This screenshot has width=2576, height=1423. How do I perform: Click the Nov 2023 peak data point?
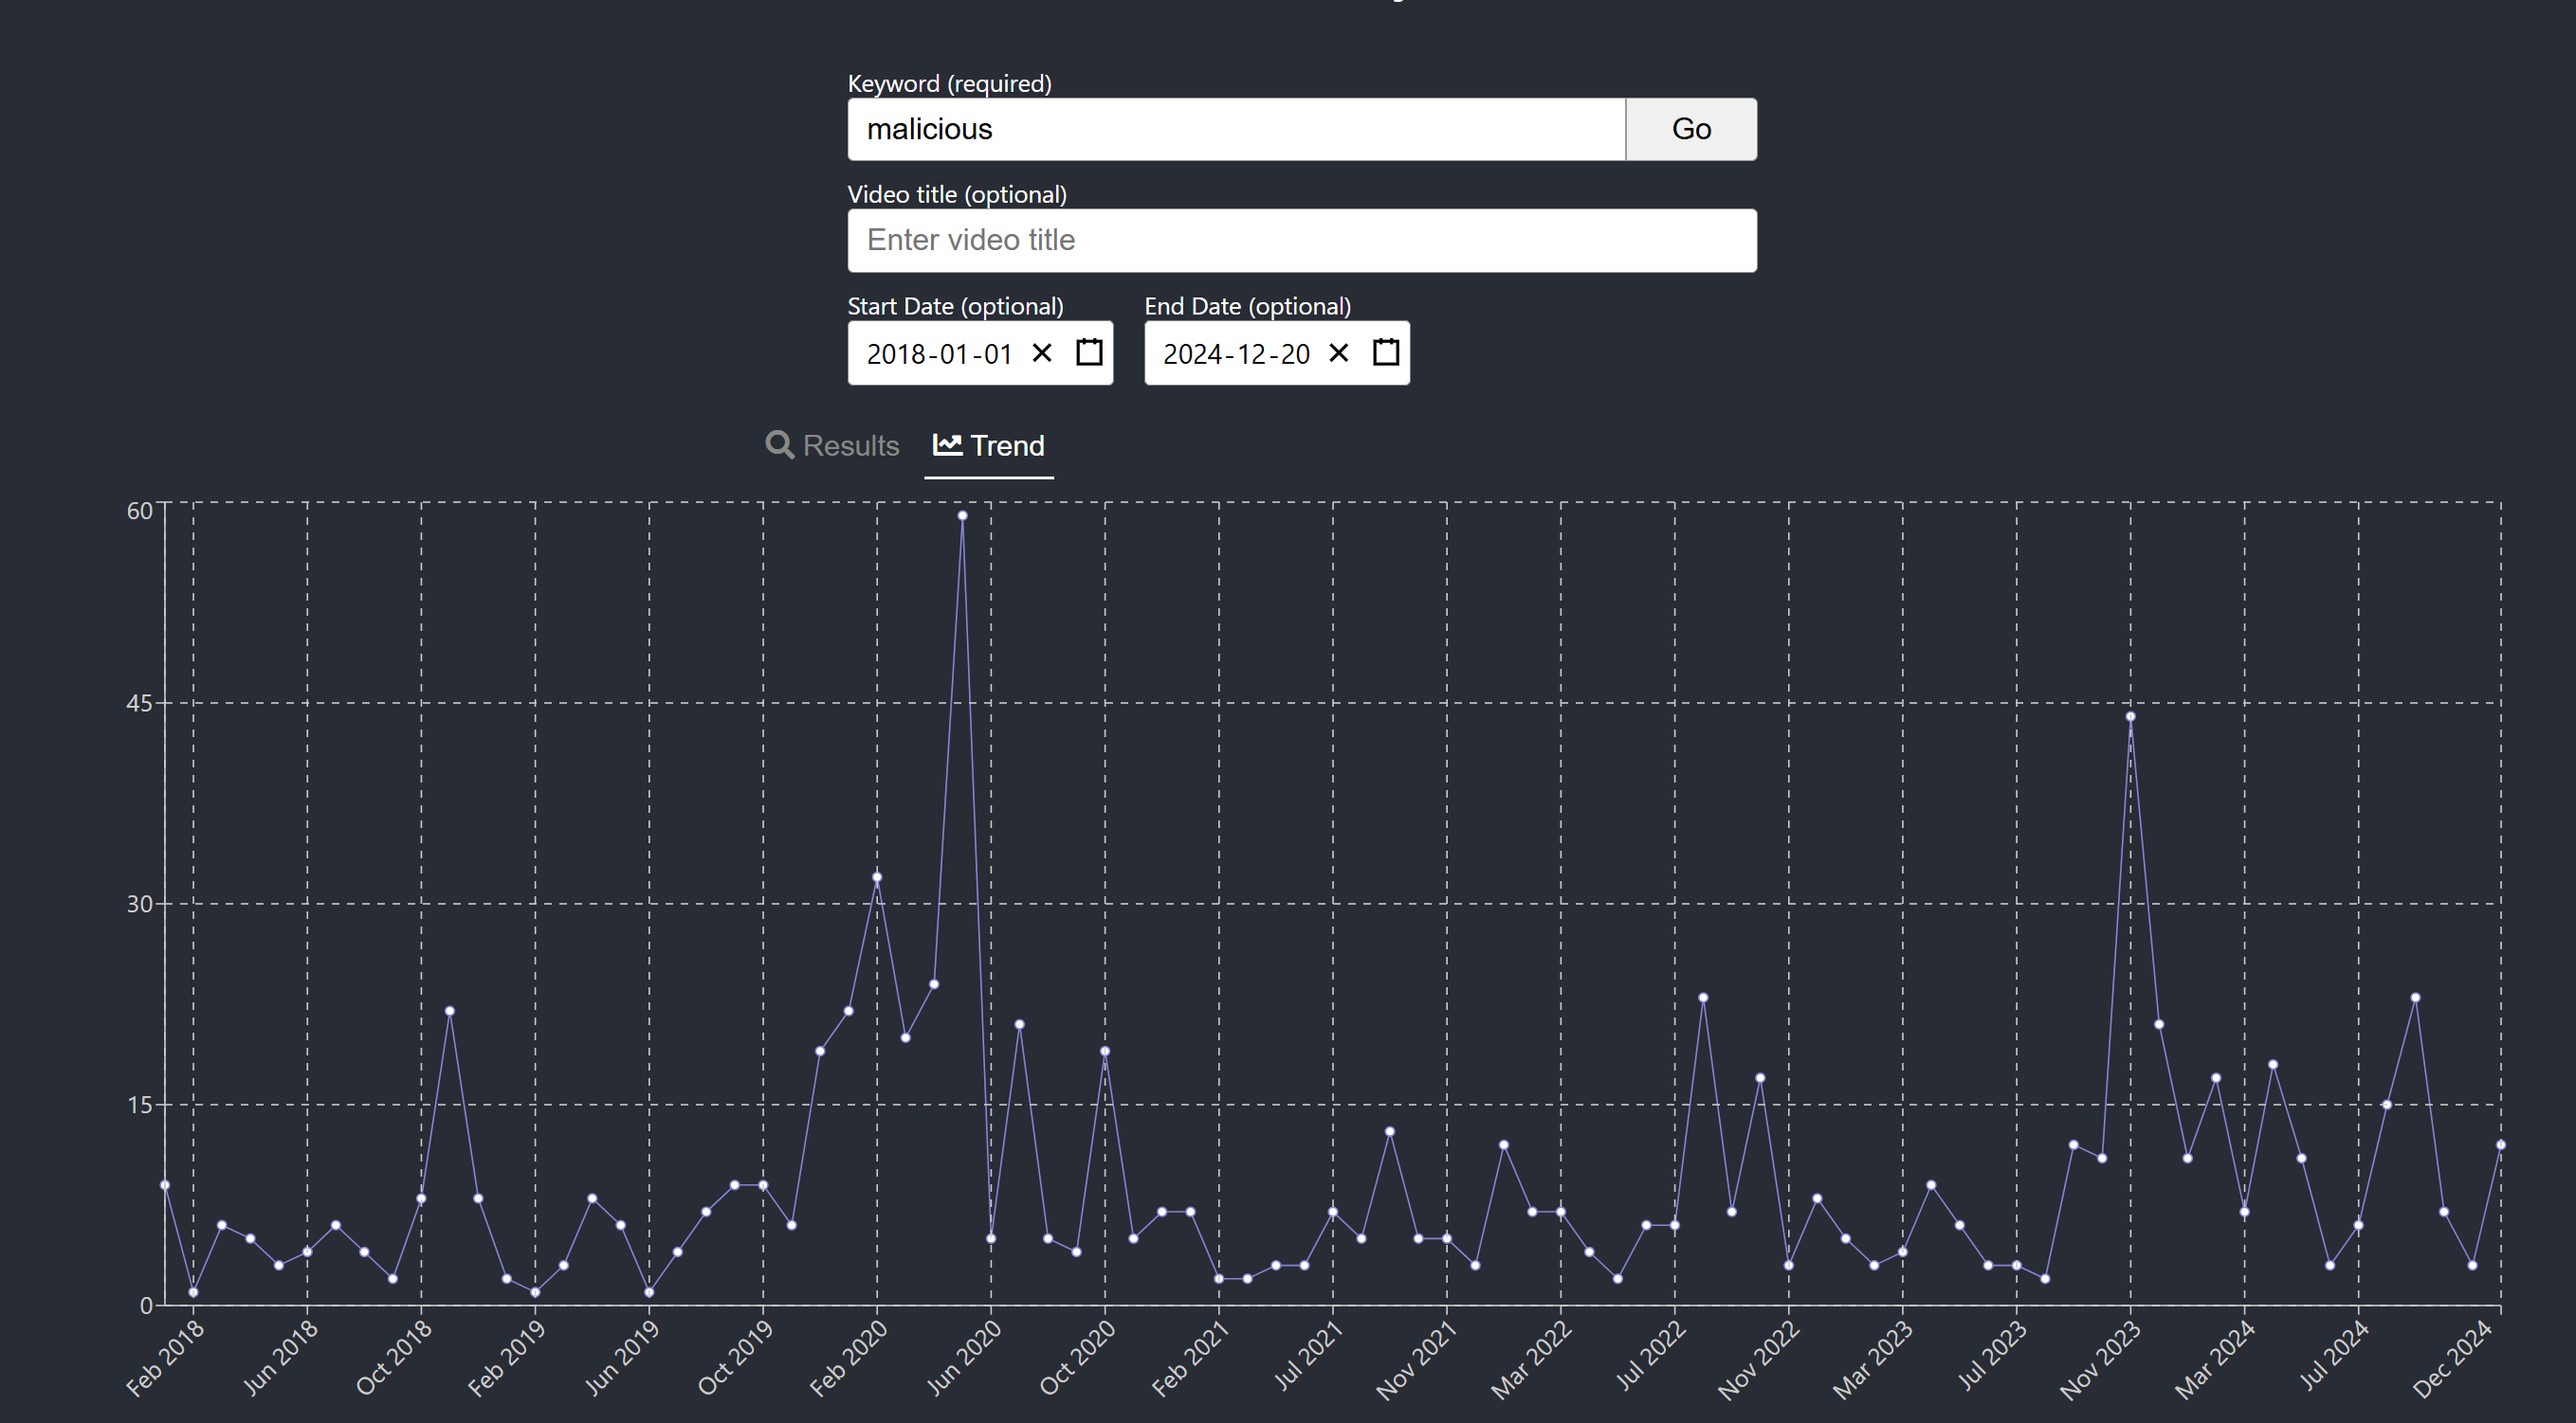2130,716
